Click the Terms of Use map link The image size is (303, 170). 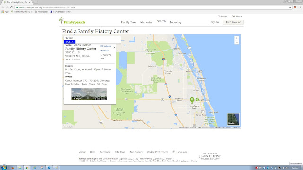pos(220,127)
